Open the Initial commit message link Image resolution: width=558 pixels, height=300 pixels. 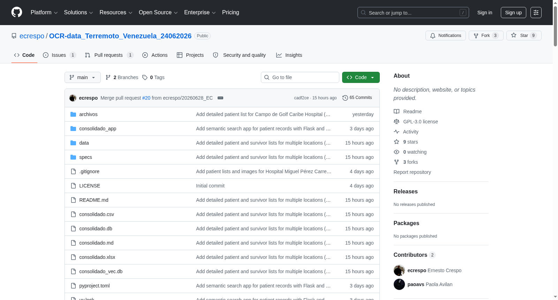click(210, 186)
